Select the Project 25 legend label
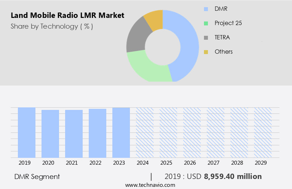Screen dimensions: 292x189 [228, 23]
